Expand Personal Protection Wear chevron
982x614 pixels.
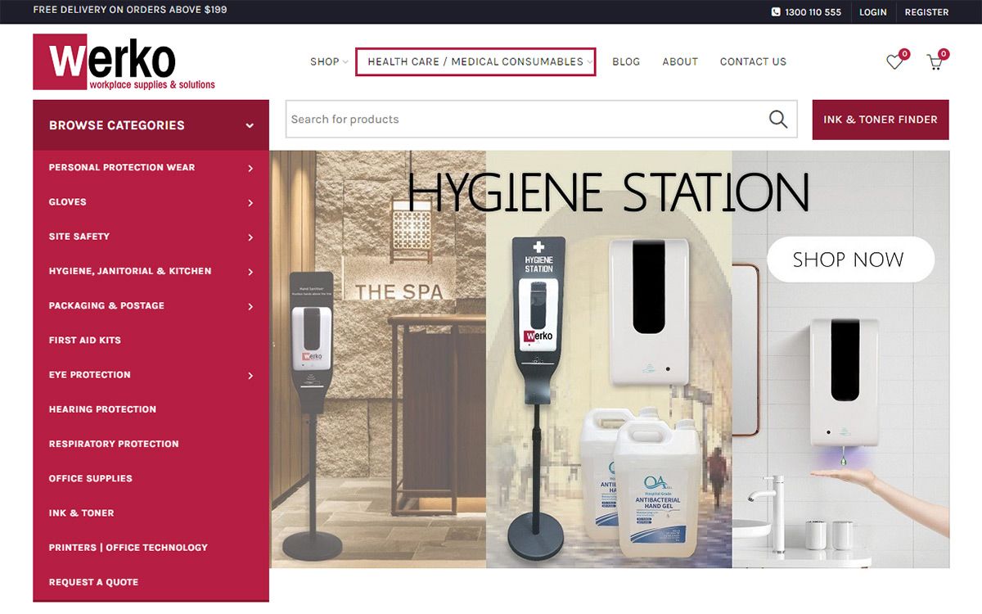250,168
